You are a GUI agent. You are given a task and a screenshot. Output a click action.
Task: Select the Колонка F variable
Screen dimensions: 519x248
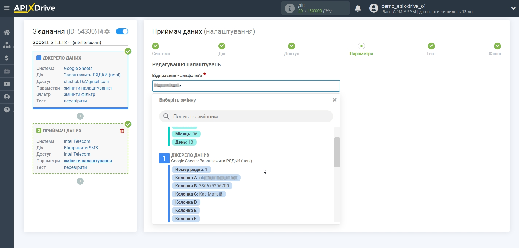pyautogui.click(x=186, y=219)
